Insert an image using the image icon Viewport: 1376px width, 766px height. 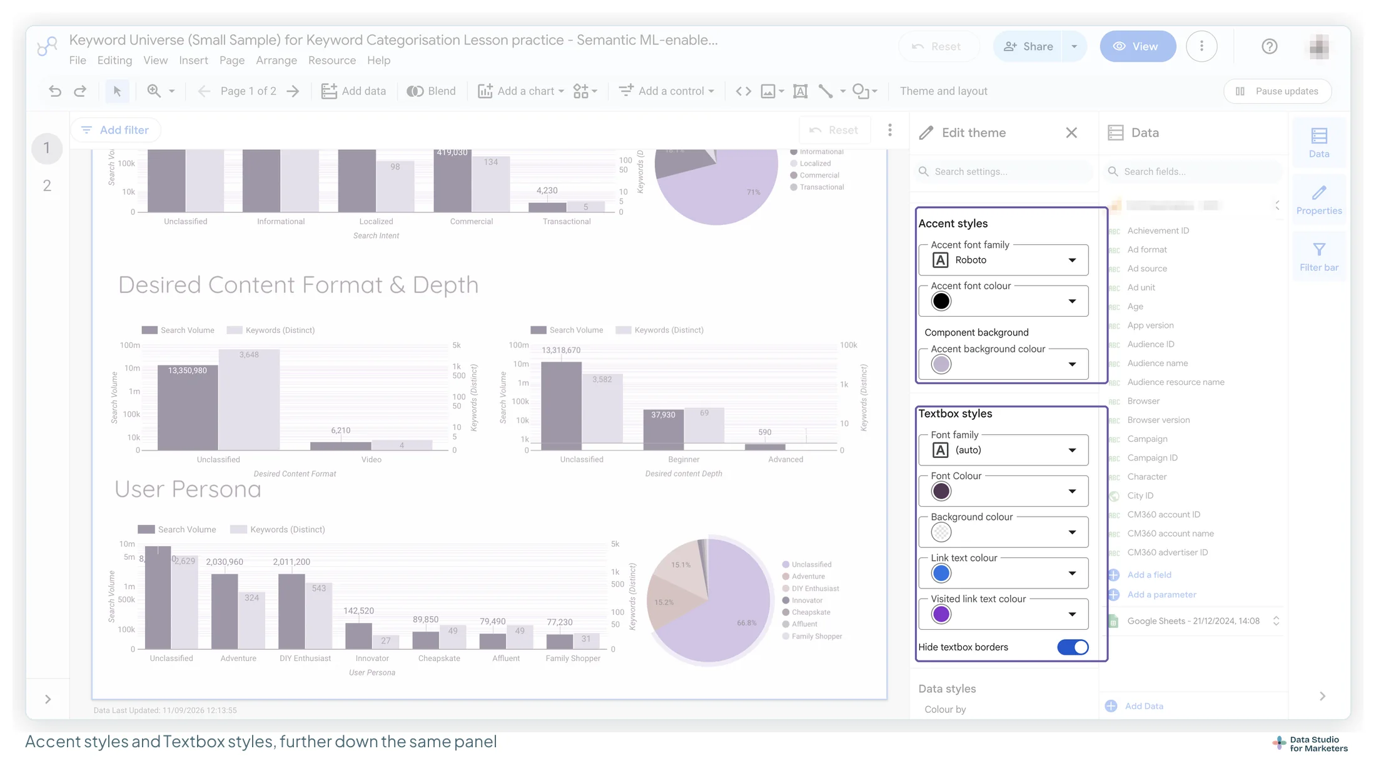tap(767, 91)
